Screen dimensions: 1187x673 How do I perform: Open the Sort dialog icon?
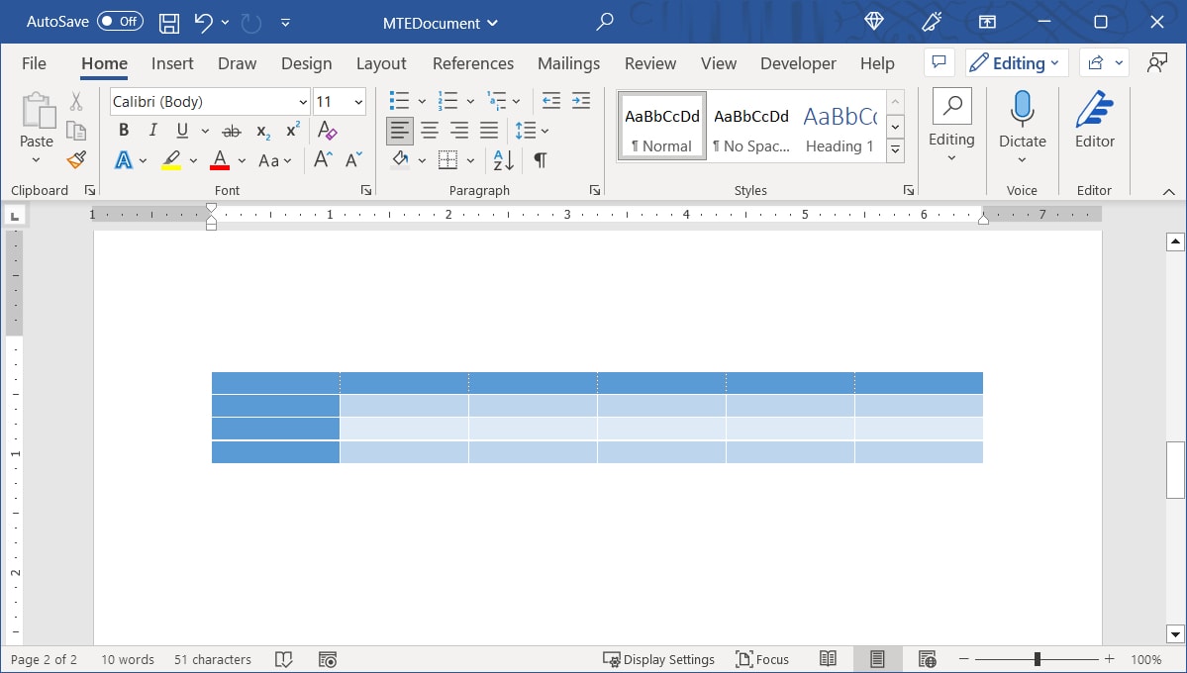[501, 159]
